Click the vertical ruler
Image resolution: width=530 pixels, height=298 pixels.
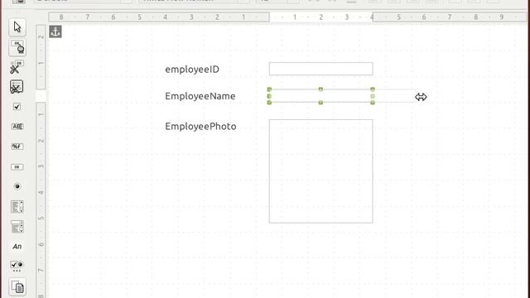click(41, 161)
